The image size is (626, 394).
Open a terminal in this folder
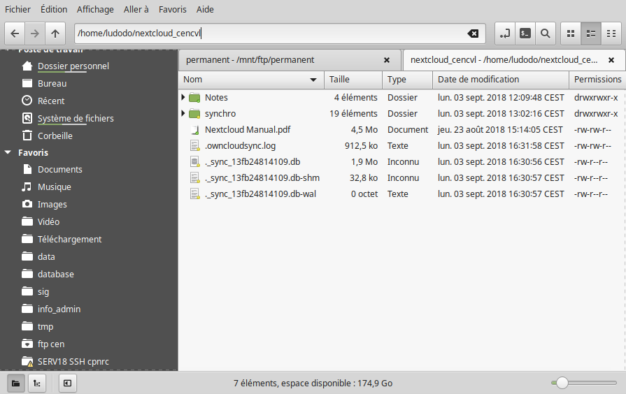(525, 33)
